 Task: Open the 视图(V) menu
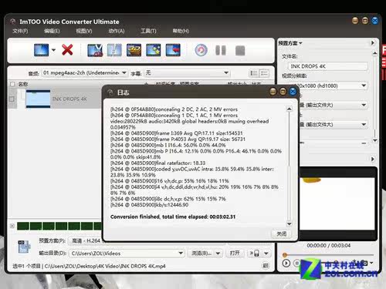84,31
